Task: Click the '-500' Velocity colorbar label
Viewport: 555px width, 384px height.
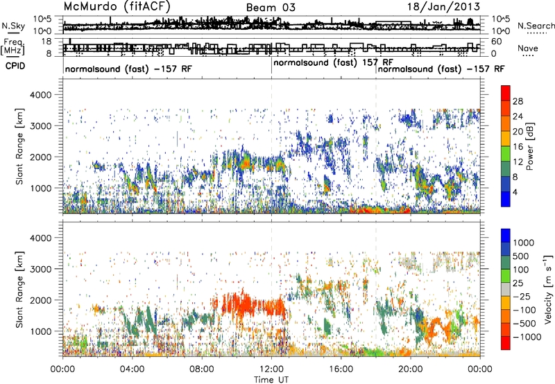Action: [x=524, y=324]
